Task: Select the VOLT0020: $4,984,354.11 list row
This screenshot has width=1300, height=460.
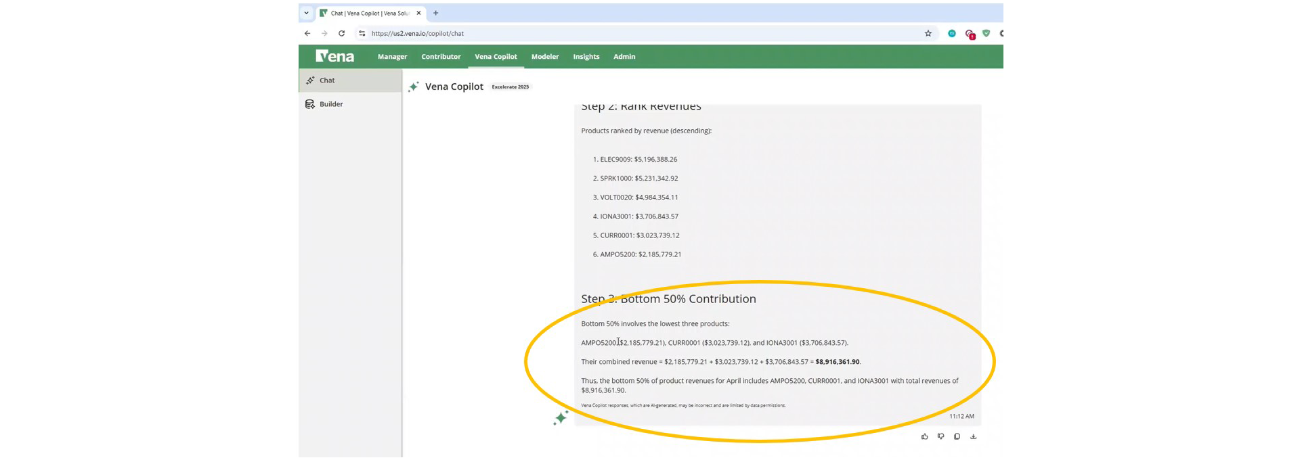Action: pos(635,198)
